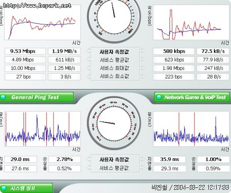Select the 1.98 Mbps maximum value

(x=174, y=68)
